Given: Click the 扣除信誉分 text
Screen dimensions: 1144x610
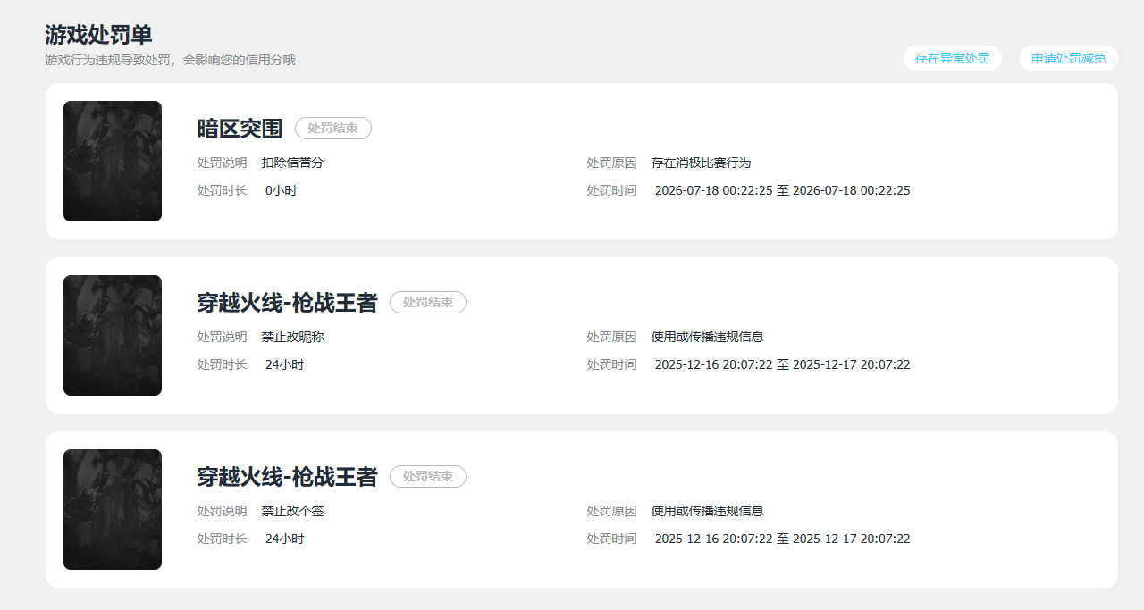Looking at the screenshot, I should (x=293, y=163).
